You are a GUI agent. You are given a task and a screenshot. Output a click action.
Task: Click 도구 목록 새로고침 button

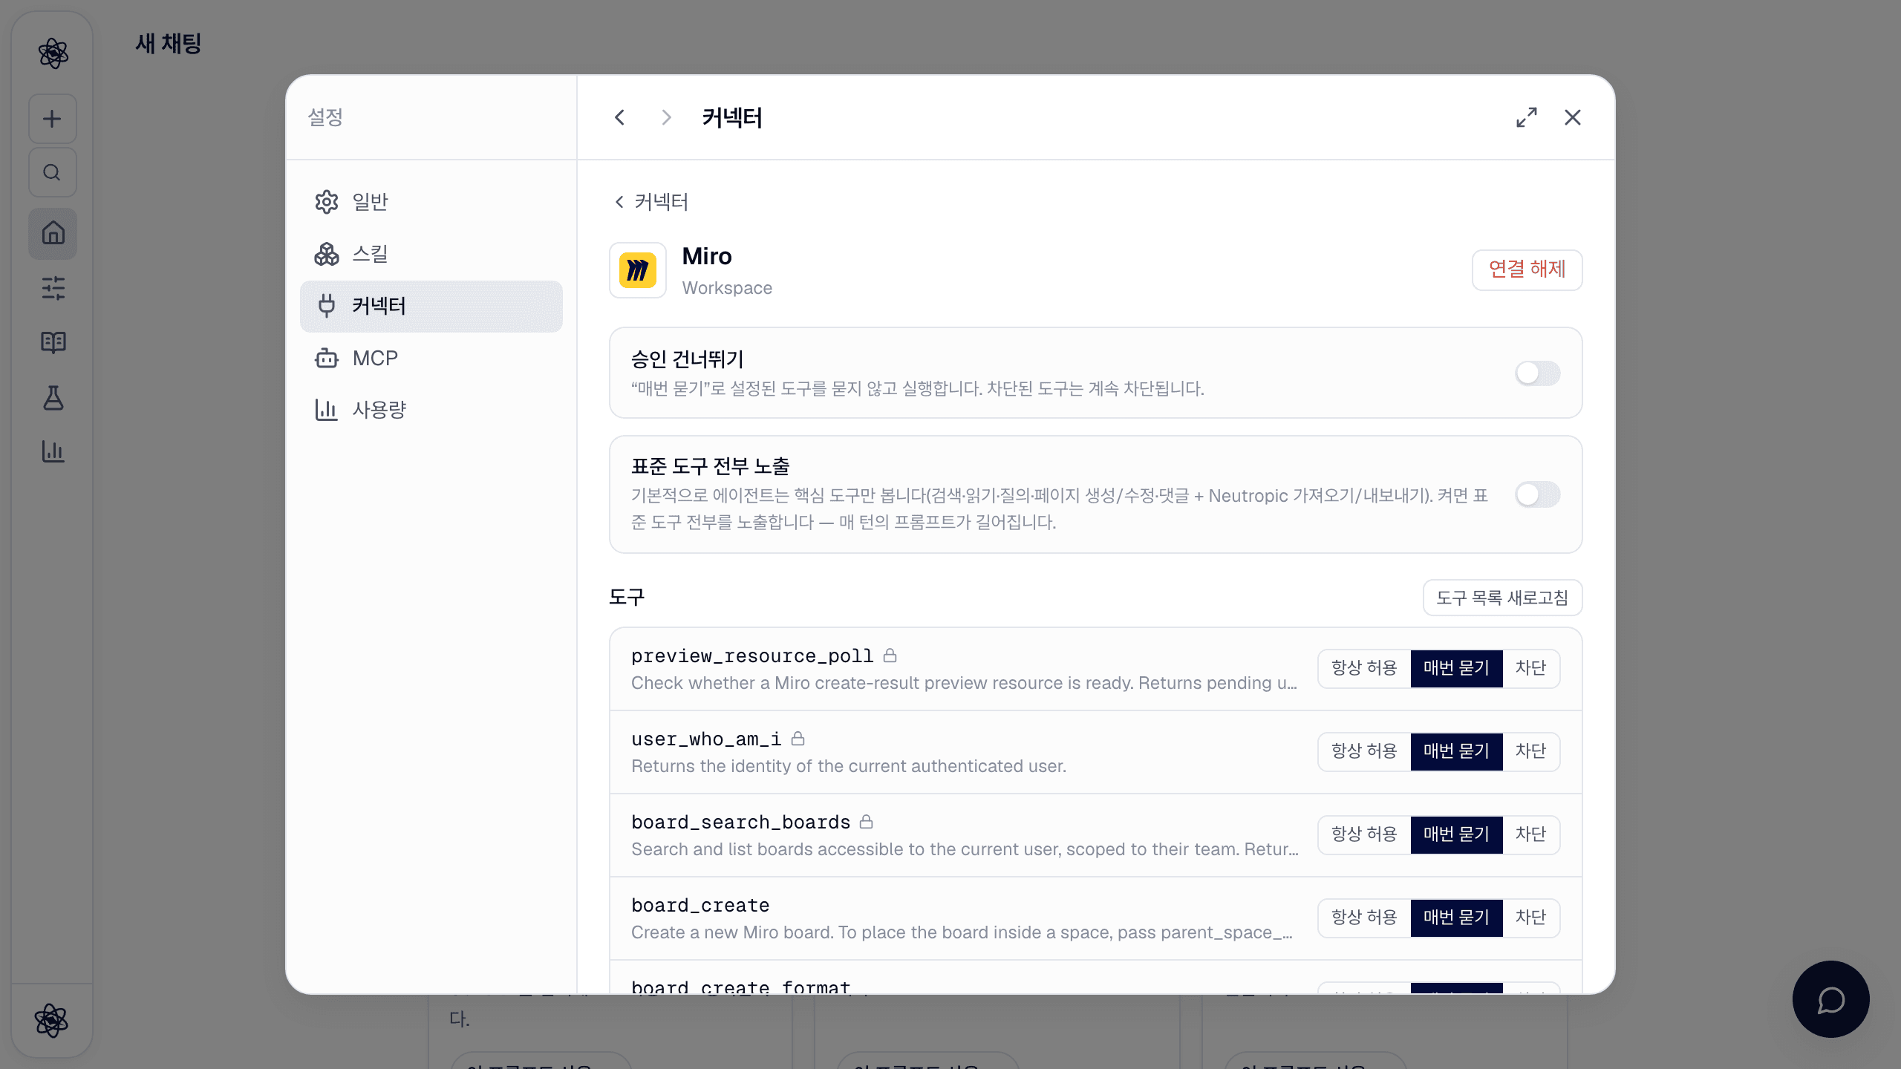[x=1502, y=598]
